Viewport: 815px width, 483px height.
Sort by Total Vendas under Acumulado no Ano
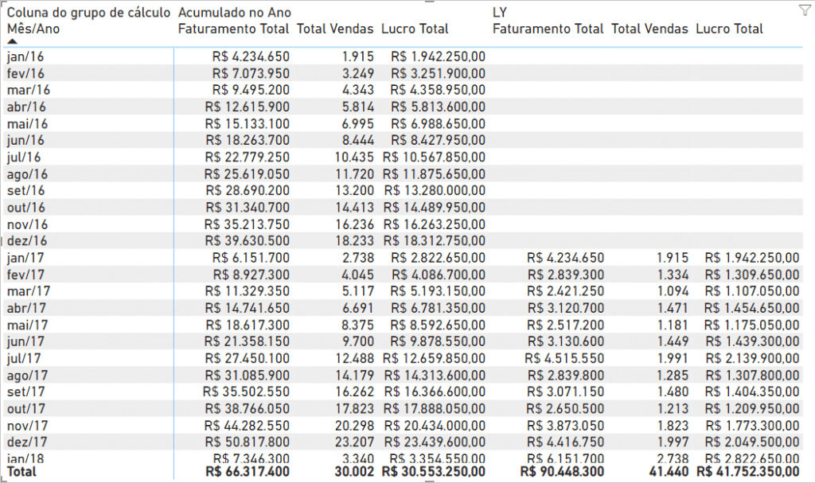[x=335, y=29]
